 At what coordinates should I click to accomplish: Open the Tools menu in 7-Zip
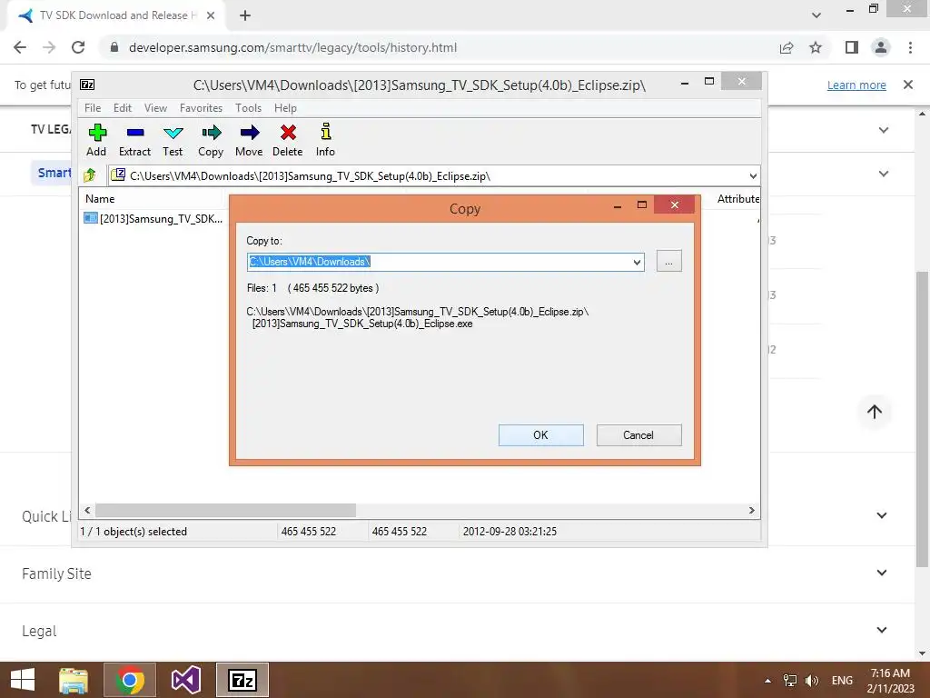pyautogui.click(x=249, y=108)
